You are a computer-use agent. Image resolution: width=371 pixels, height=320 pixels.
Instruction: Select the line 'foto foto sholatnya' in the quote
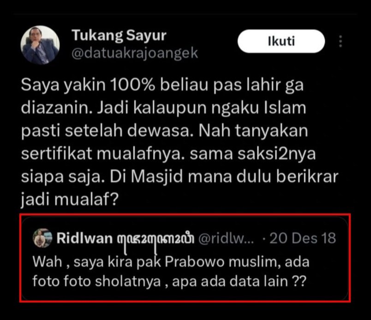tap(96, 282)
